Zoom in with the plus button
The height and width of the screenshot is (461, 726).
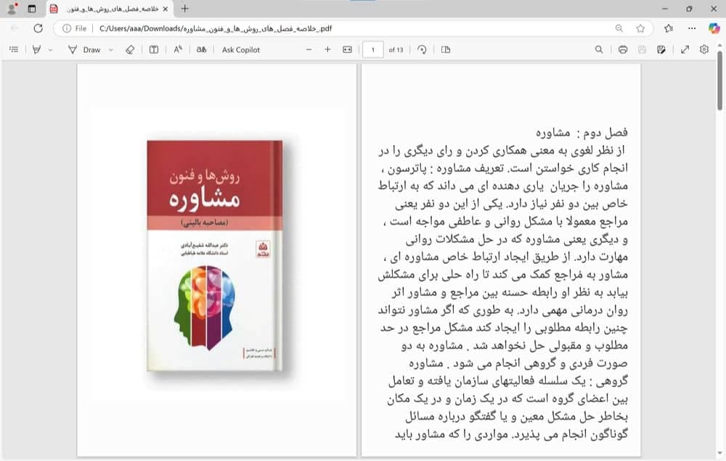tap(328, 49)
